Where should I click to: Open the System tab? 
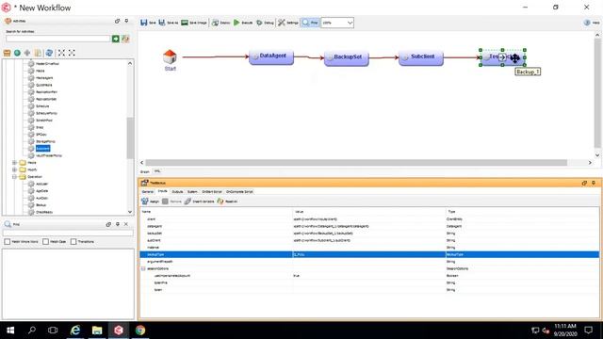point(192,191)
